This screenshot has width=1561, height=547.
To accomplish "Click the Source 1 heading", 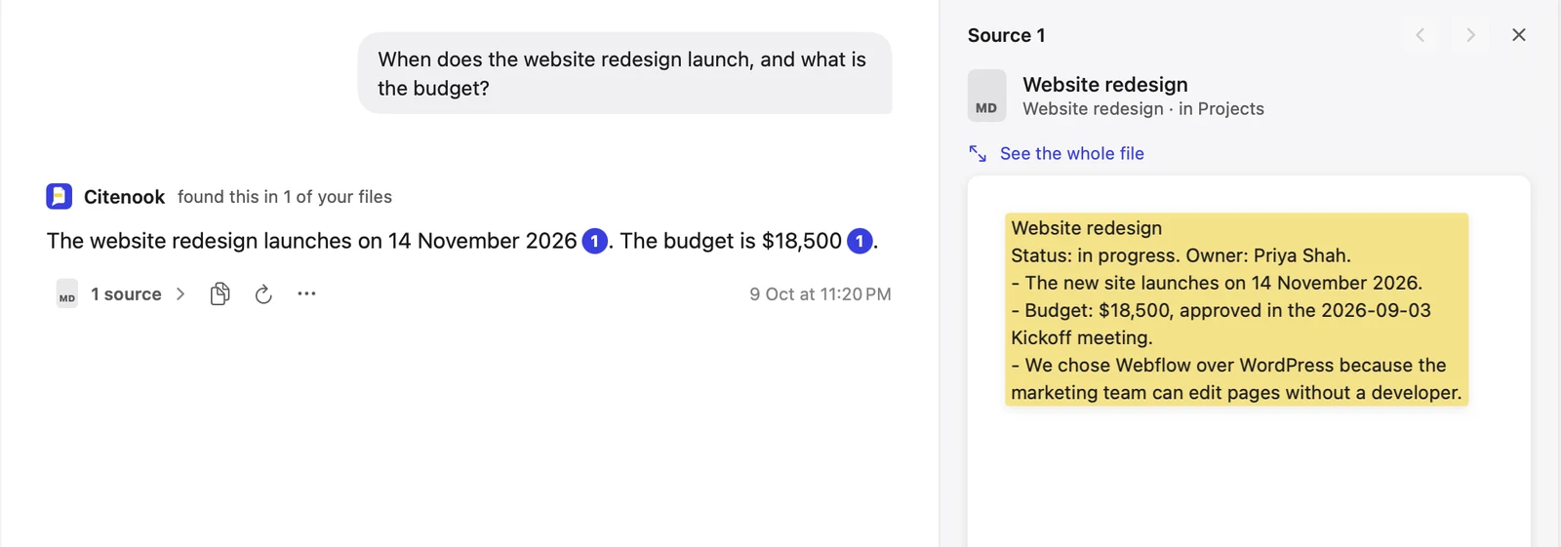I will click(1007, 35).
